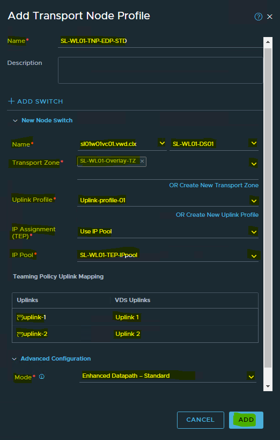Remove SL-WL01-Overlay-TZ transport zone tag

click(142, 161)
